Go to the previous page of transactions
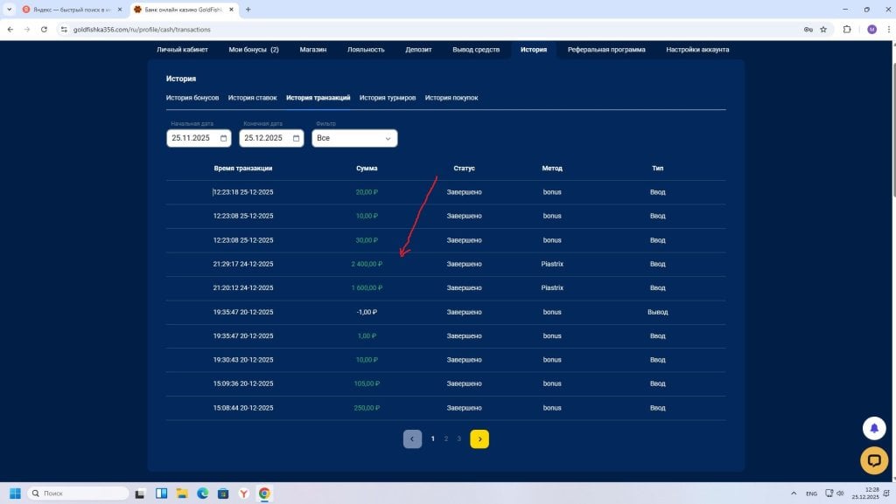 tap(413, 439)
